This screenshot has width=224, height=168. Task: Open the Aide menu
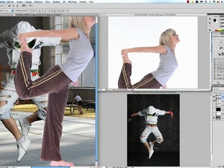(91, 2)
